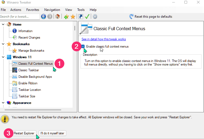This screenshot has width=204, height=139.
Task: Click the Recent Changes clock icon
Action: [x=15, y=38]
